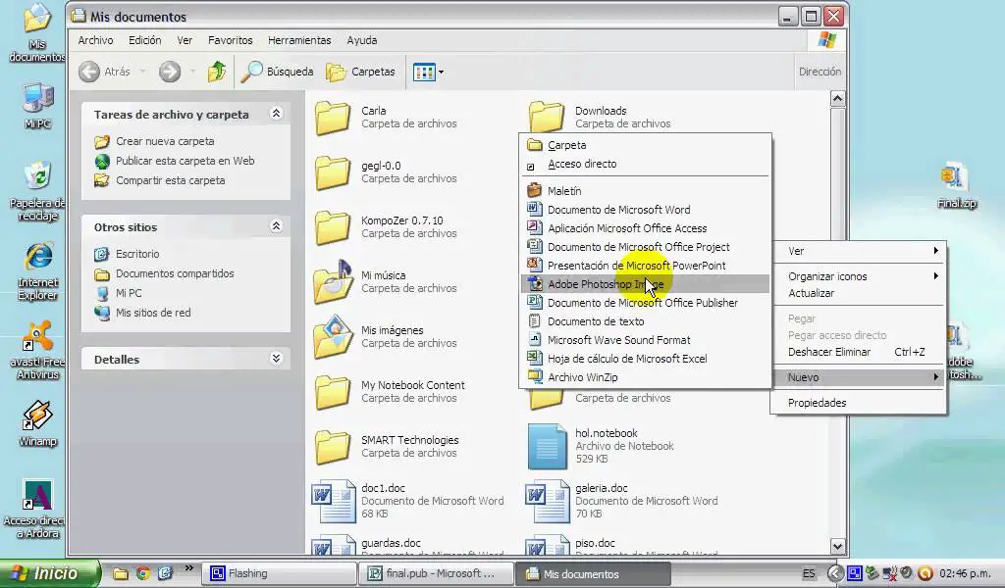The image size is (1005, 588).
Task: Choose Acceso directo in the Nuevo submenu
Action: click(645, 165)
